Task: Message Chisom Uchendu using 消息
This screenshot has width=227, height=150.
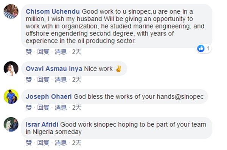Action: click(x=61, y=52)
